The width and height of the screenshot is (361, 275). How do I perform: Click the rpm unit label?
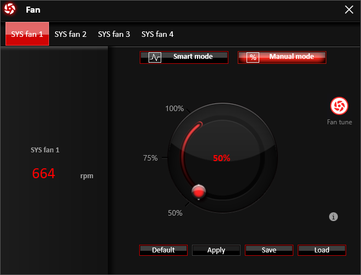coord(87,176)
